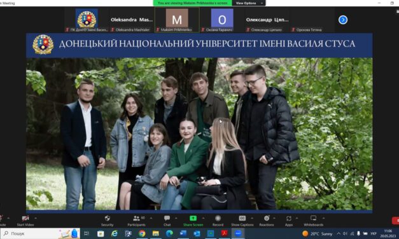Enable Show Captions CC icon
This screenshot has height=239, width=399.
pos(242,218)
